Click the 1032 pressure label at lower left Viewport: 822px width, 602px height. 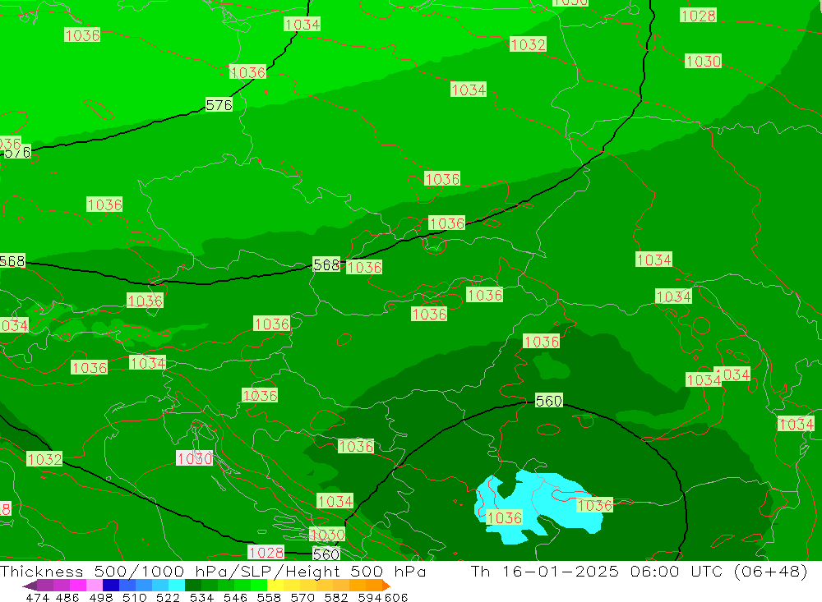[x=44, y=459]
